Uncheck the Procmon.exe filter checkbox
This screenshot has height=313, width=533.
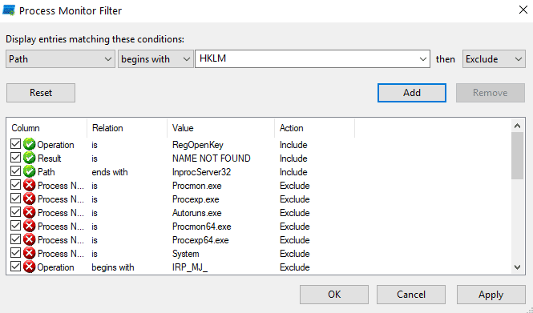pos(16,185)
